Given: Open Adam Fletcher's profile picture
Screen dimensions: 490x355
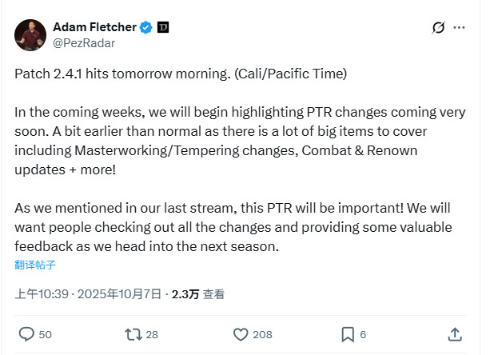Looking at the screenshot, I should click(32, 35).
